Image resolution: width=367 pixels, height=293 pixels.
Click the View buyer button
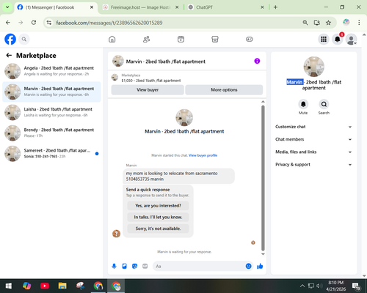[148, 89]
